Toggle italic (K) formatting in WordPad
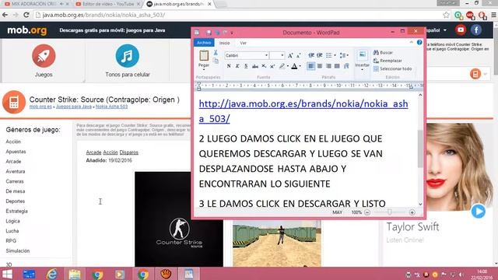The width and height of the screenshot is (498, 280). pos(237,66)
